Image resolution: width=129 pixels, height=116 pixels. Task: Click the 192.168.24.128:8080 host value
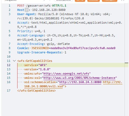(49, 10)
